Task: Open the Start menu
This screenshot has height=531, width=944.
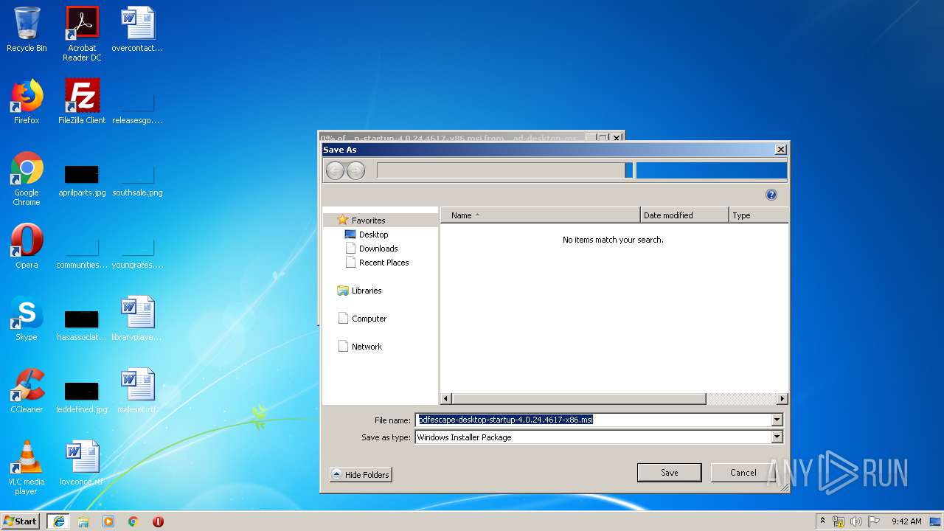Action: point(21,521)
